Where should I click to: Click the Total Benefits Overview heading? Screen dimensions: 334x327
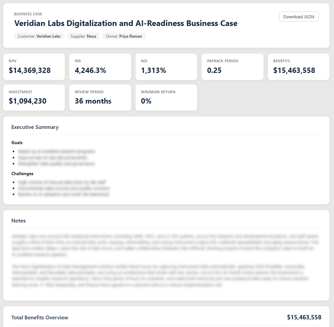tap(40, 317)
